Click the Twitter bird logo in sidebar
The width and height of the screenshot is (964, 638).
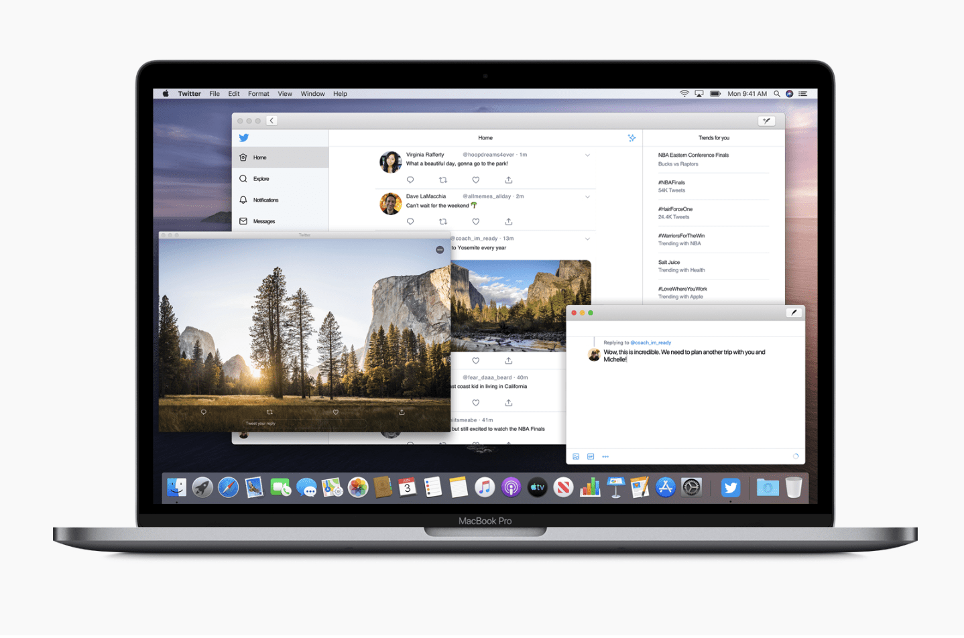click(244, 138)
